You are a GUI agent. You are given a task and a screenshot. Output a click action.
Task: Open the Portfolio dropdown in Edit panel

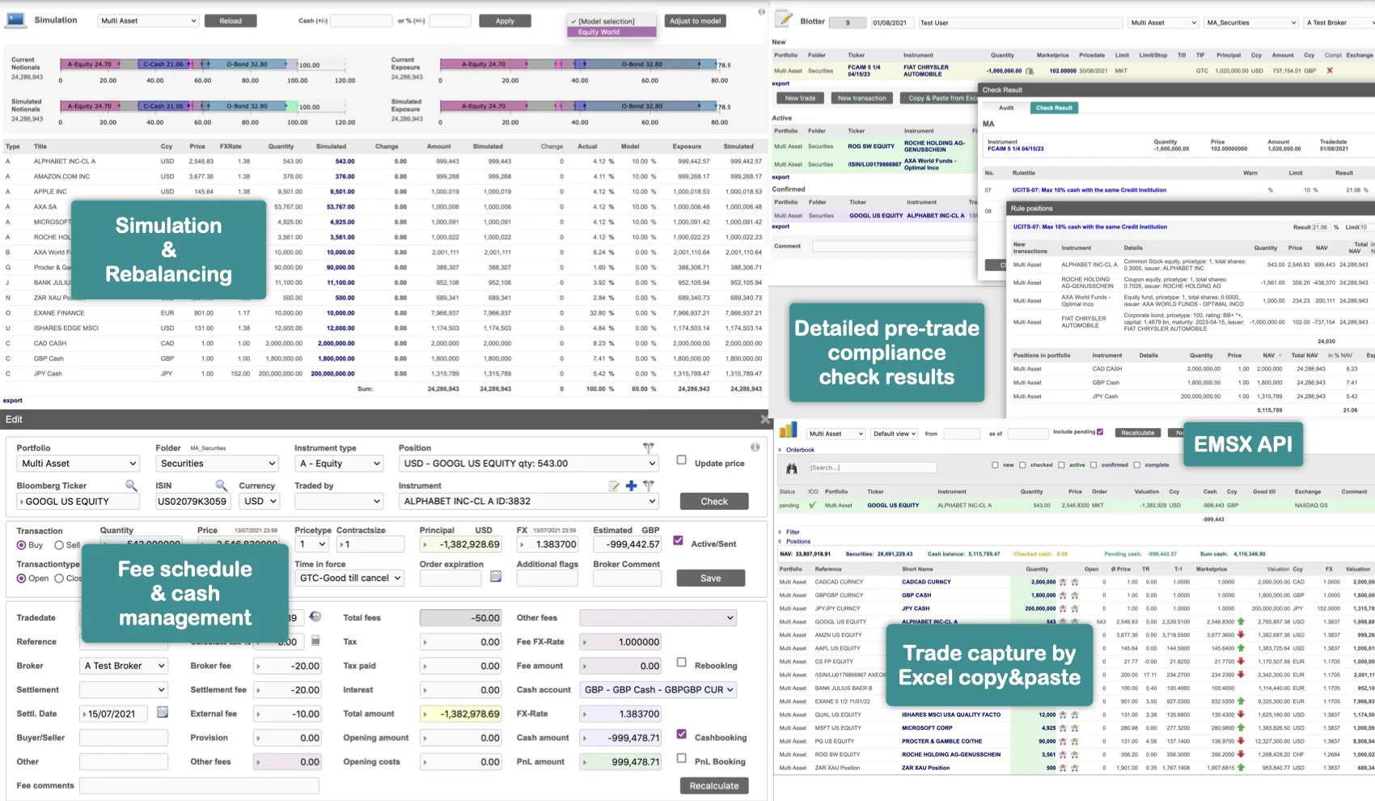pos(78,464)
